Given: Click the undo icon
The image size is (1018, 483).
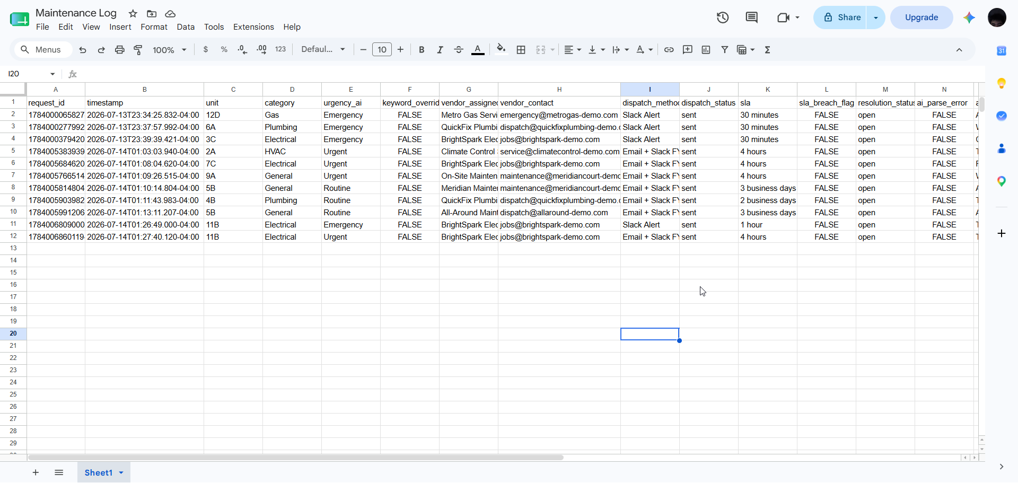Looking at the screenshot, I should (83, 50).
